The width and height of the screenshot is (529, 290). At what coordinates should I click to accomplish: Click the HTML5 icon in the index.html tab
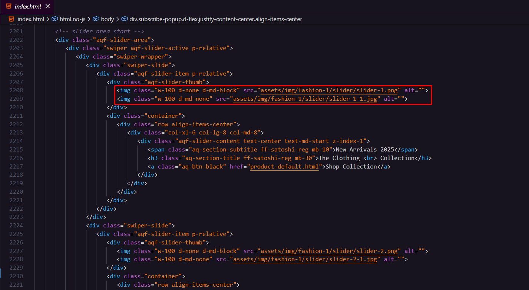click(x=9, y=6)
